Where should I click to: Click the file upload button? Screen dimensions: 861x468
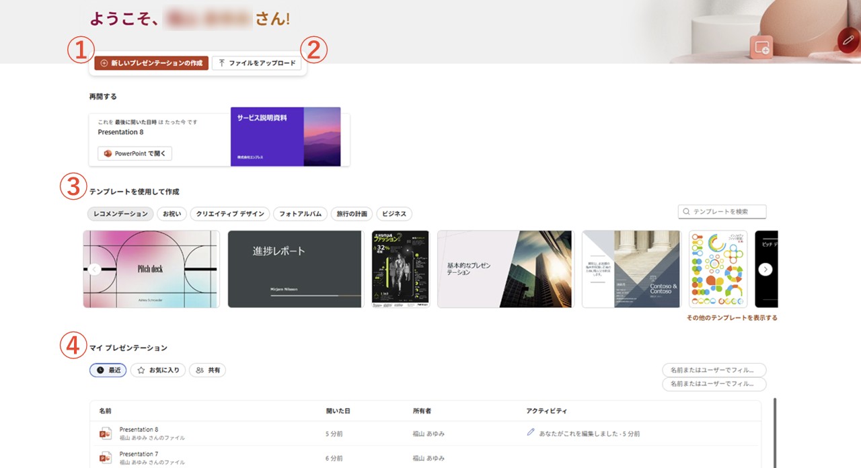[257, 63]
